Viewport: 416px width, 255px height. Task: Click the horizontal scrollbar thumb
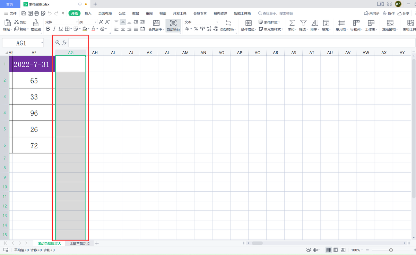[x=257, y=243]
